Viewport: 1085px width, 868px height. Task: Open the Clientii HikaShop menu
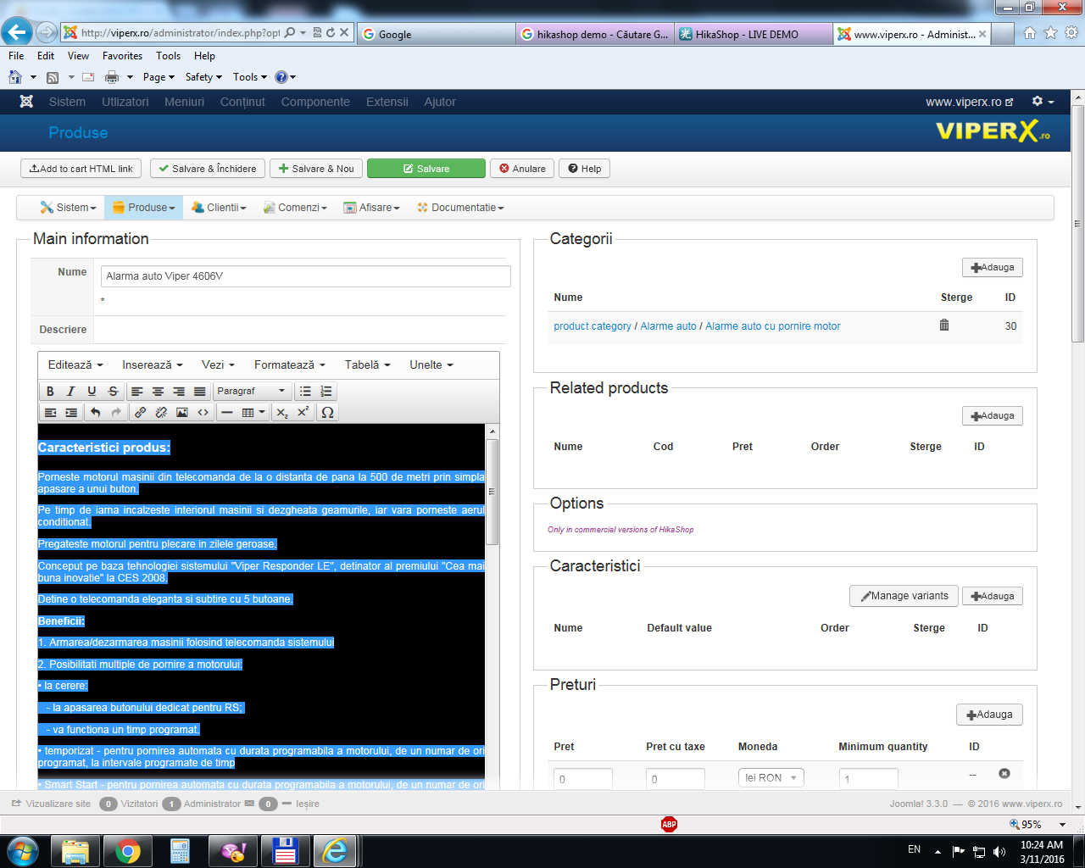pos(220,208)
